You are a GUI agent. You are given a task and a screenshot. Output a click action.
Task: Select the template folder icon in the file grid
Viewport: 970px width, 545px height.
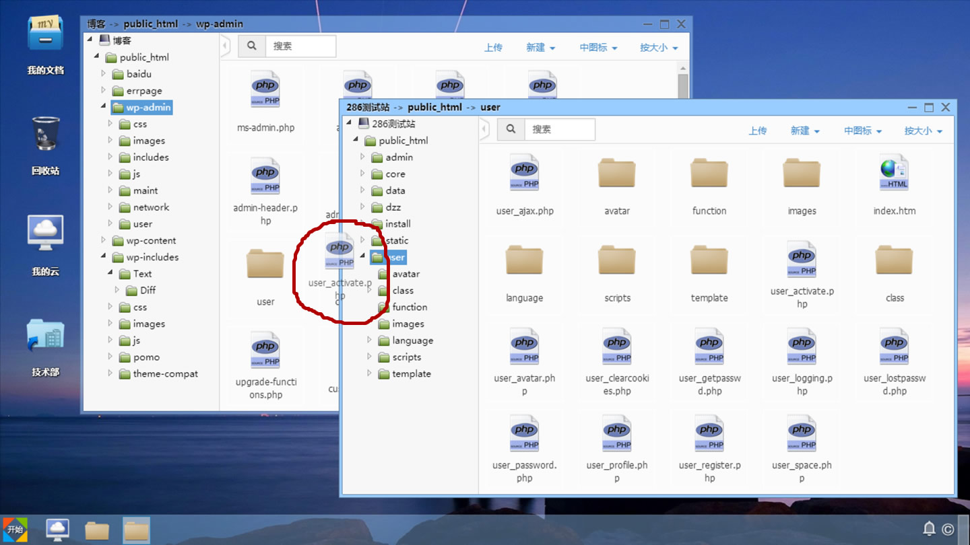click(709, 260)
